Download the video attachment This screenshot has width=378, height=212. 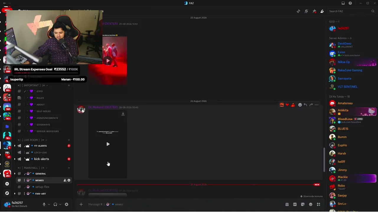point(123,114)
